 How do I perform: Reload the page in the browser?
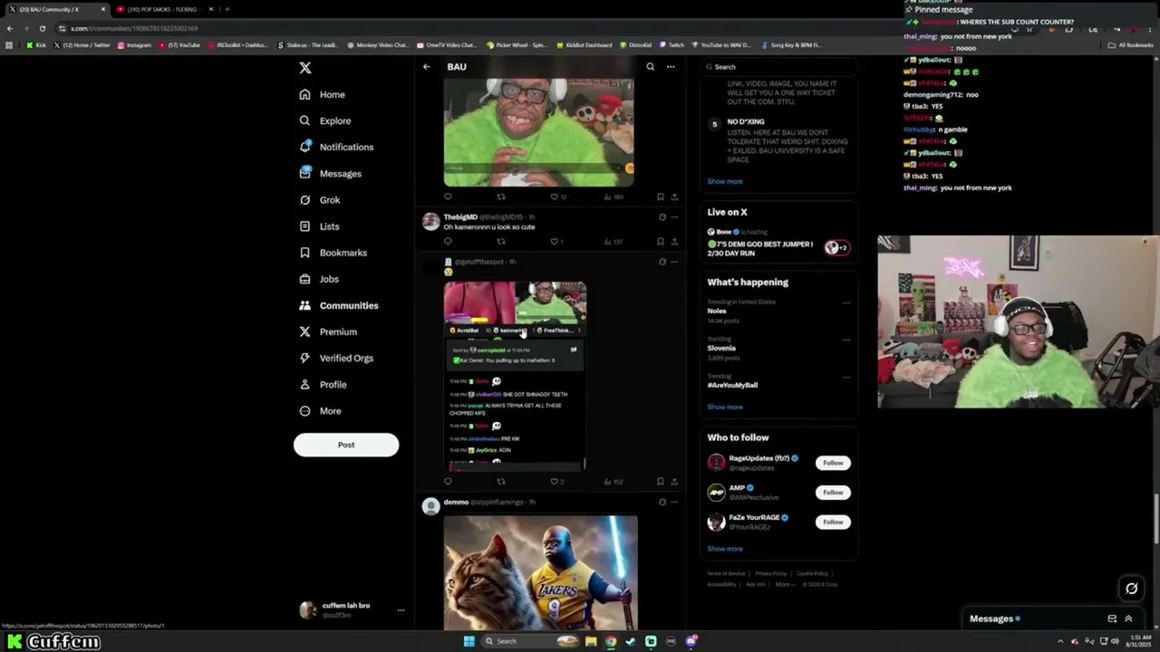pyautogui.click(x=42, y=28)
